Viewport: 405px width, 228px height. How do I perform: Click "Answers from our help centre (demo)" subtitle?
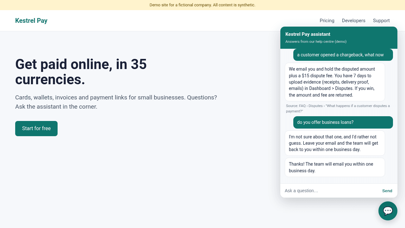point(316,41)
